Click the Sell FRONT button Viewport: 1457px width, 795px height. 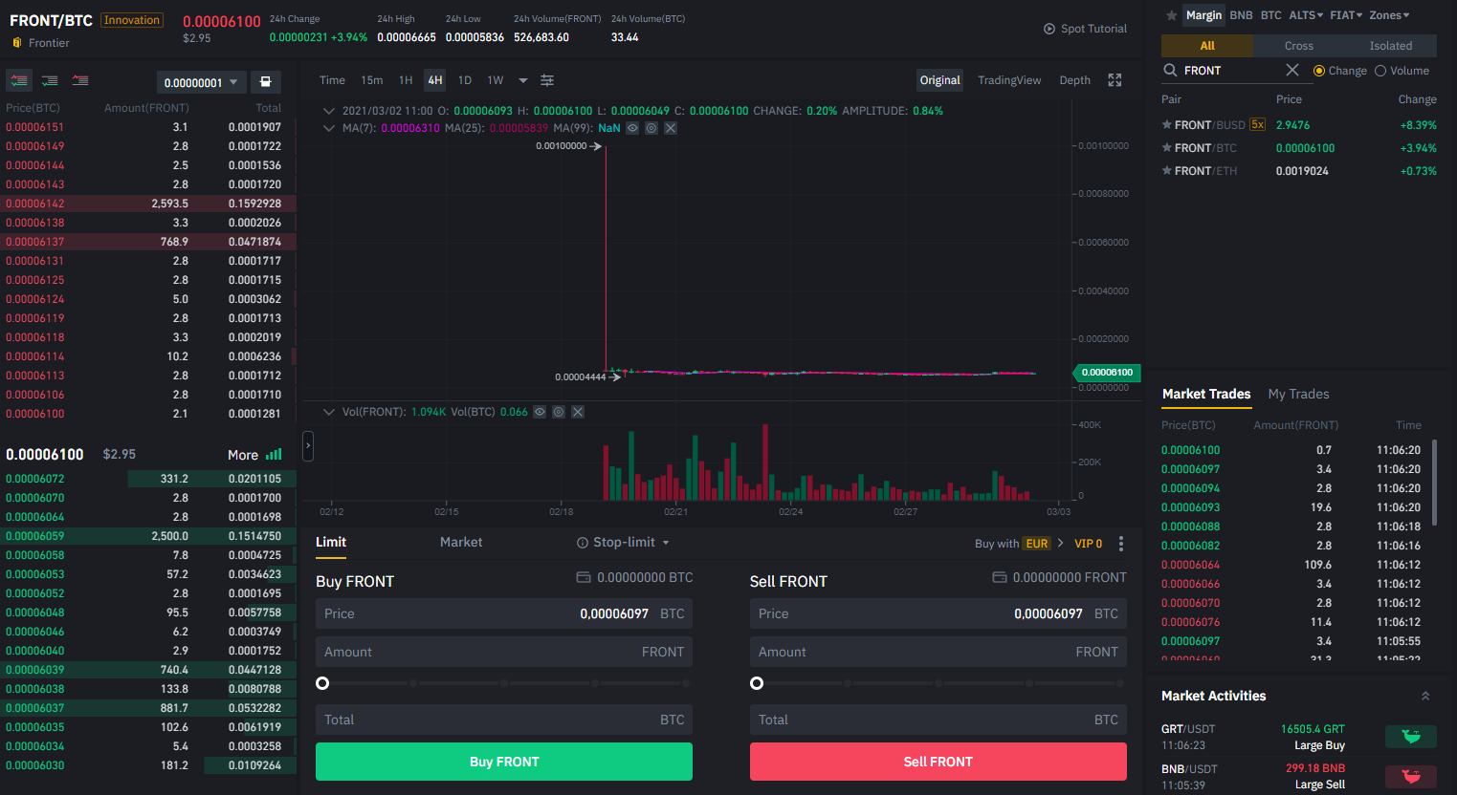(x=938, y=762)
